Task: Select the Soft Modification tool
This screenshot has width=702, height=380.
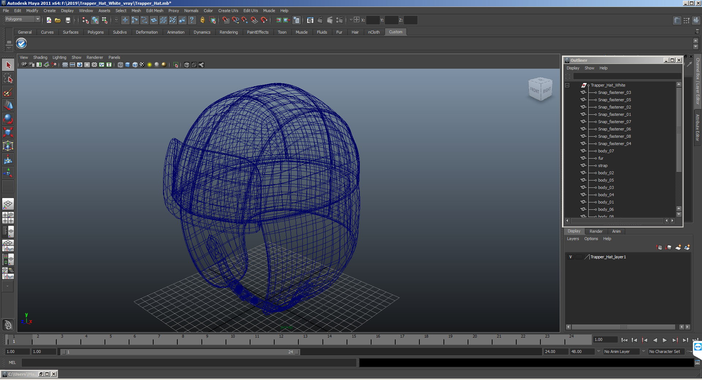Action: pos(8,159)
